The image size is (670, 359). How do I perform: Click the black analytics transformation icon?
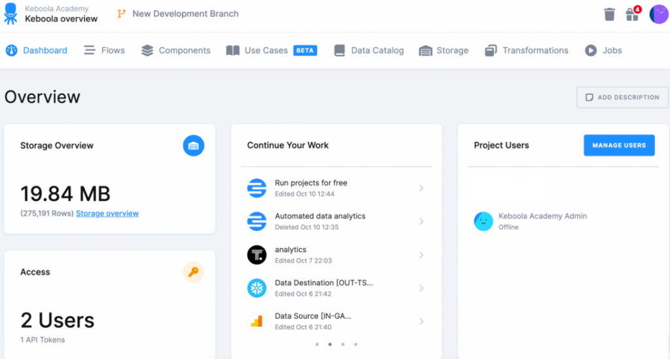(256, 255)
